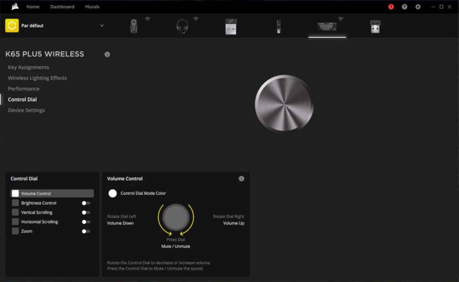Viewport: 459px width, 282px height.
Task: Enable the Zoom dial mode toggle
Action: click(86, 231)
